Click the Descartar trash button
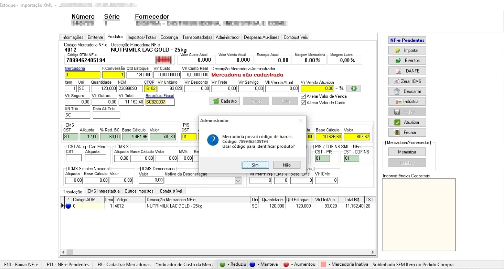Viewport: 504px width, 269px height. pyautogui.click(x=407, y=91)
